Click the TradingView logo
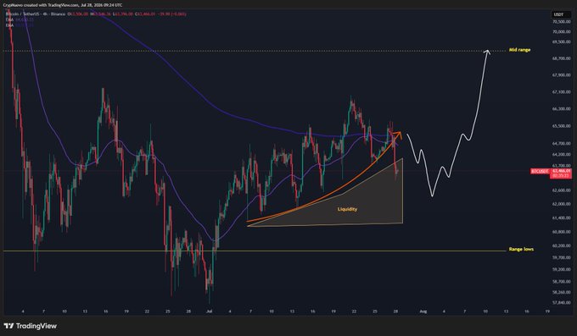The height and width of the screenshot is (336, 577). click(31, 326)
